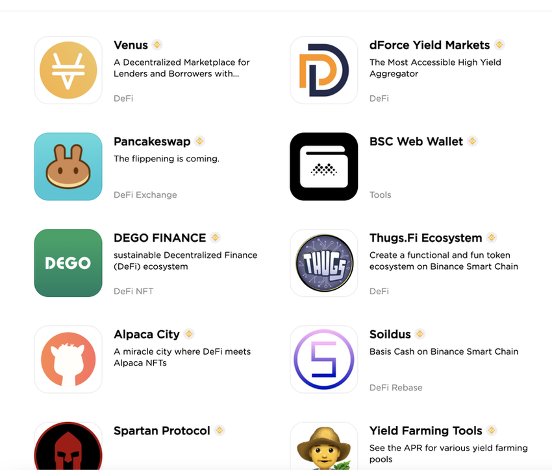Click the verified badge beside Venus
Image resolution: width=552 pixels, height=470 pixels.
[x=157, y=45]
